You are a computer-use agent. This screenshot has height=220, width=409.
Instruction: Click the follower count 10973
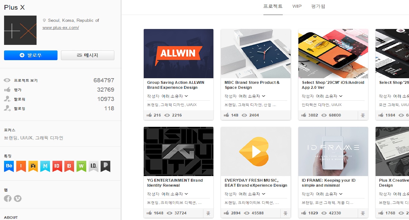point(106,99)
